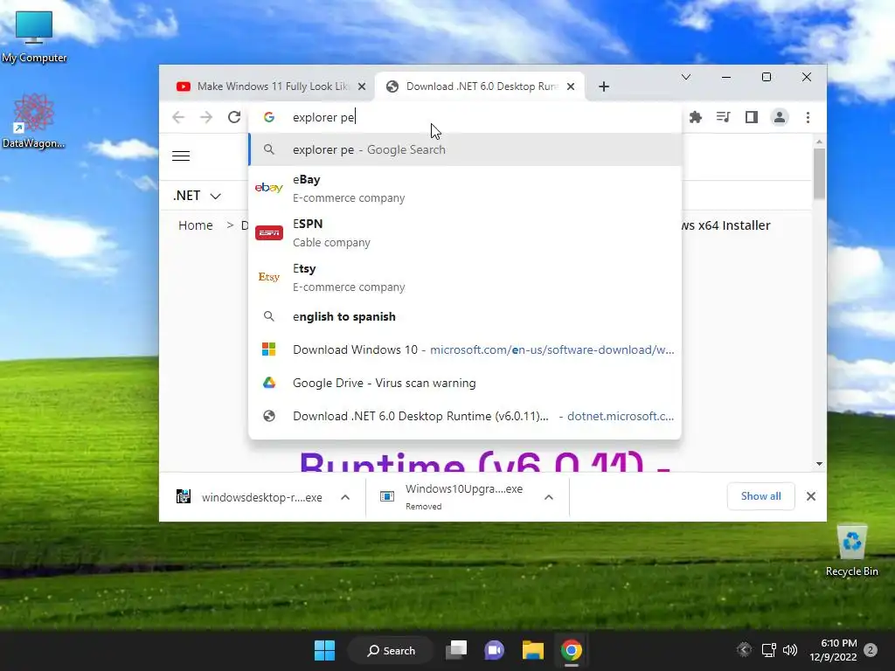Open the Windows Start button

325,650
